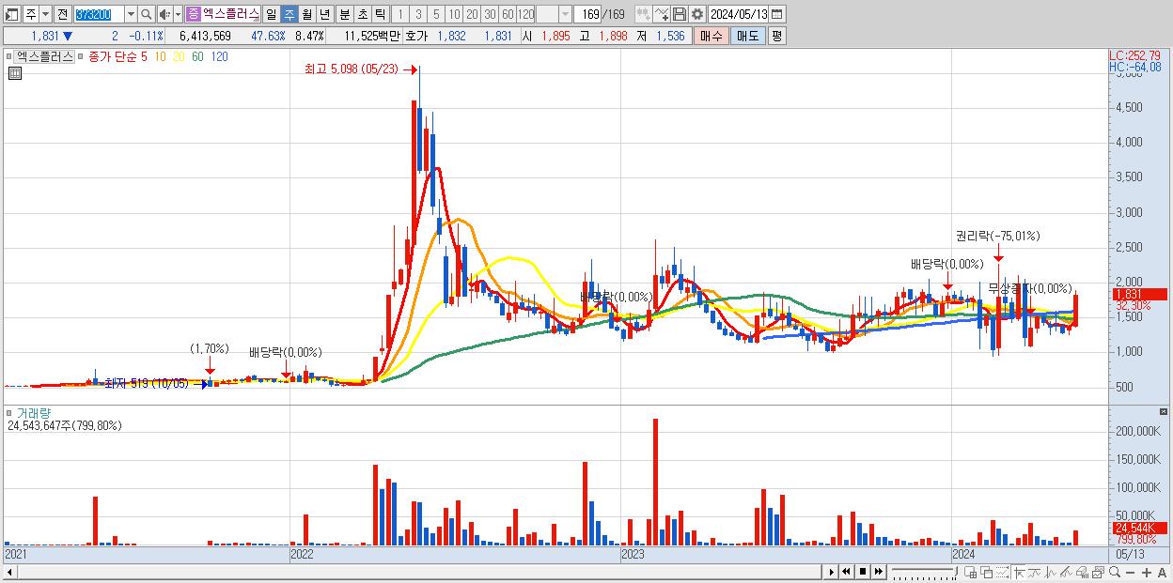Select the 30 interval button
The height and width of the screenshot is (583, 1173).
tap(490, 14)
